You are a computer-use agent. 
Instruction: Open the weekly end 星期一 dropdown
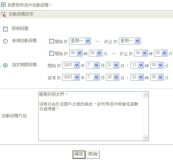click(x=130, y=41)
